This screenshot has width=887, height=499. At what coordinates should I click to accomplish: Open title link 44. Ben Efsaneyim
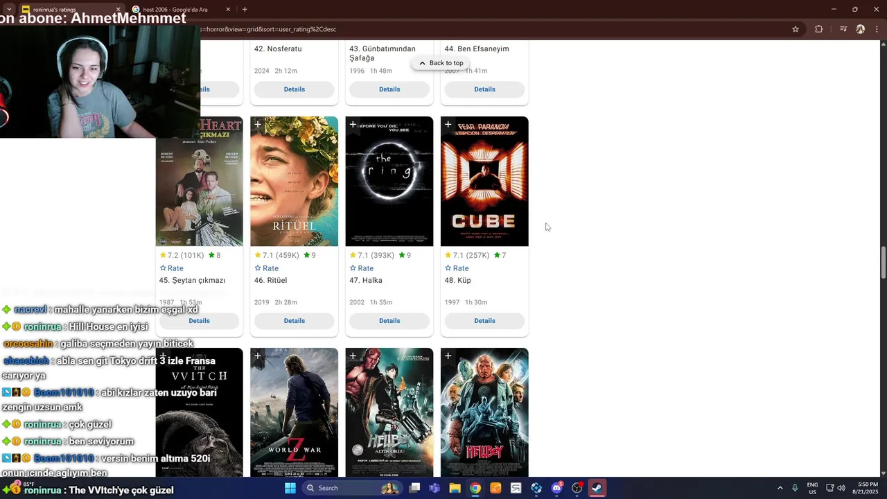477,49
